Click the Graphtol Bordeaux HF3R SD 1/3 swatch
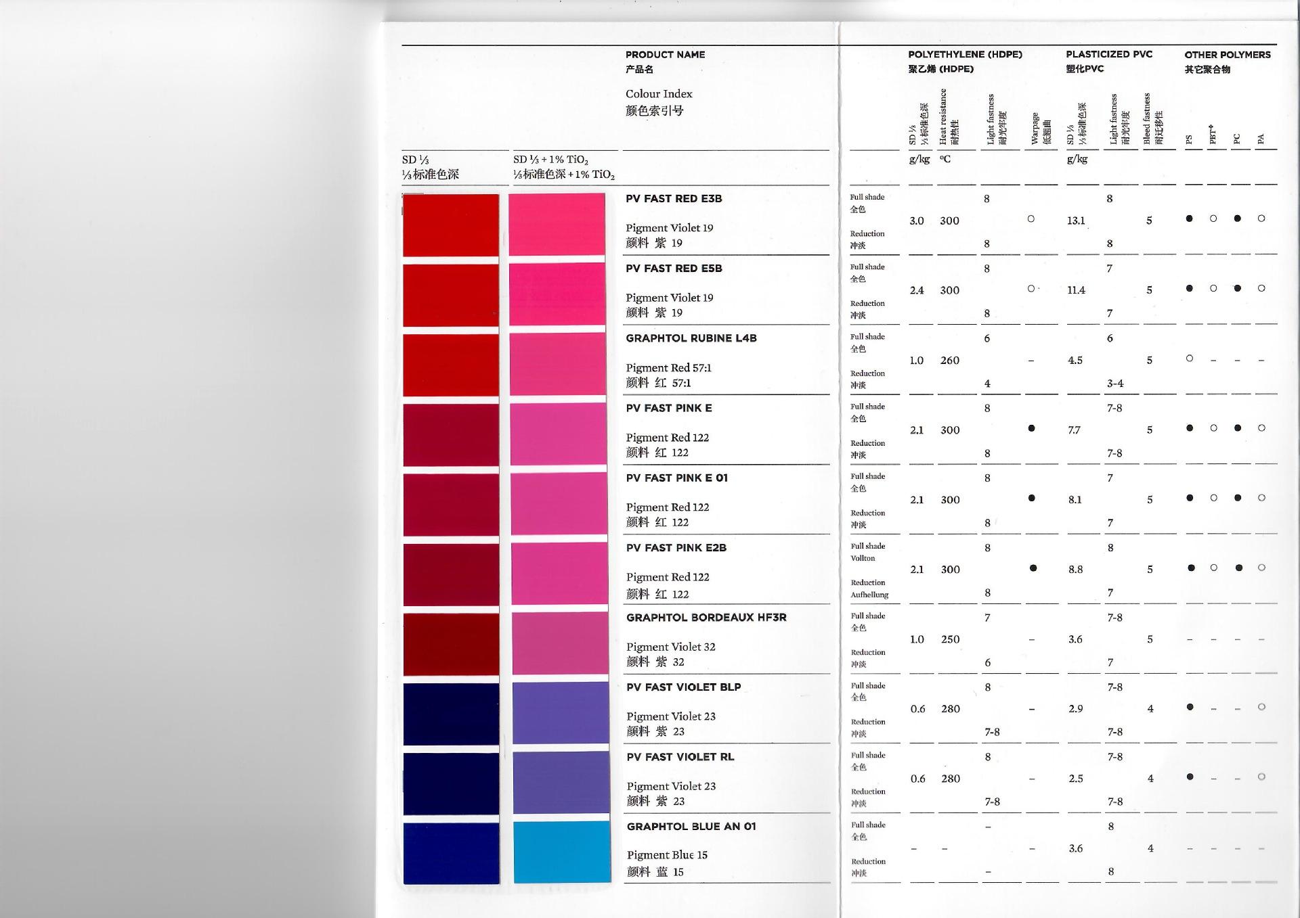 click(x=451, y=644)
